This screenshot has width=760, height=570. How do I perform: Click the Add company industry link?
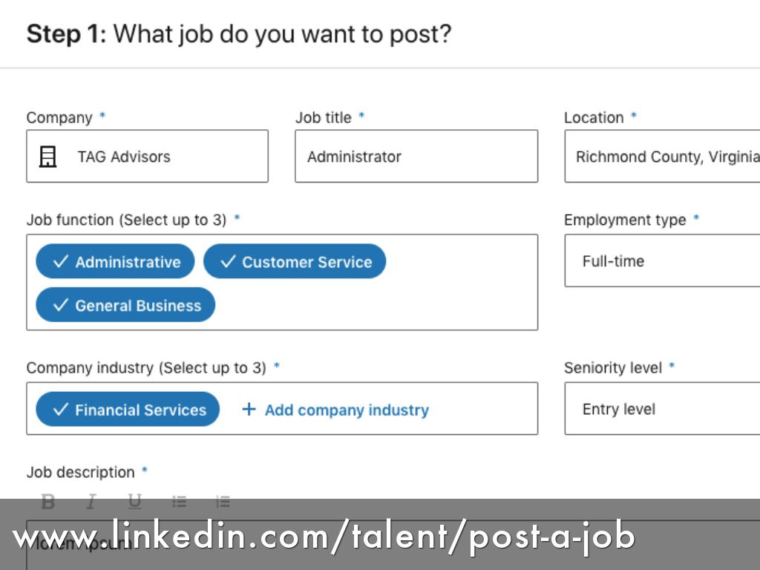click(346, 410)
